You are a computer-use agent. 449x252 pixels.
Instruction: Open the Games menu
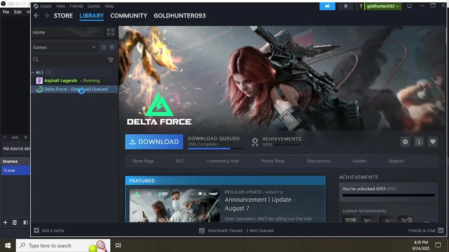coord(94,6)
